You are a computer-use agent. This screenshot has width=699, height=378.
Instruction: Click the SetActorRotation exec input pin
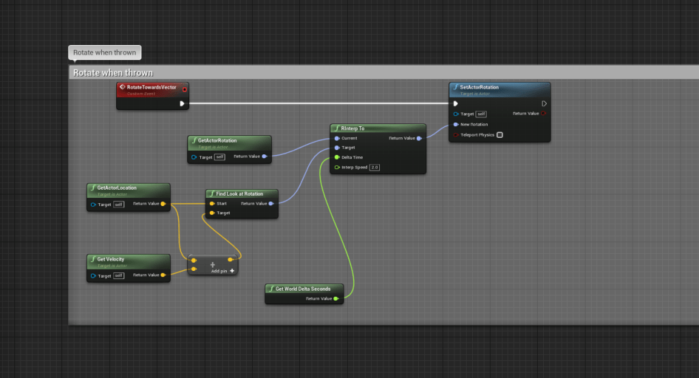coord(456,104)
